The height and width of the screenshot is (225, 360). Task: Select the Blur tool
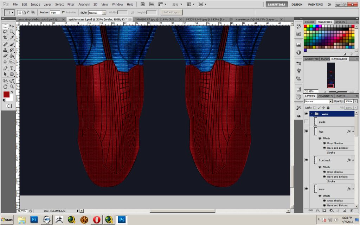click(x=6, y=62)
